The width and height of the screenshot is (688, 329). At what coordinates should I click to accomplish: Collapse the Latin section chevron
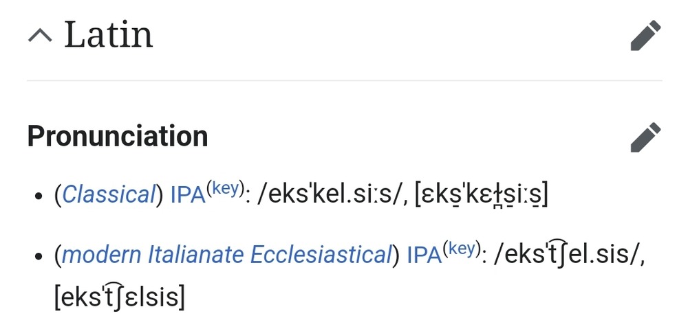point(40,36)
